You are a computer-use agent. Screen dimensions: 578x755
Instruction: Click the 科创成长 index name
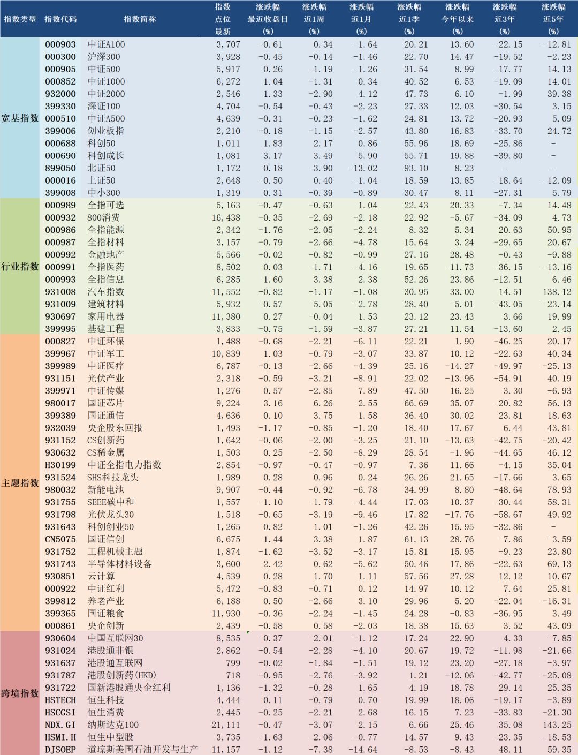click(x=106, y=156)
